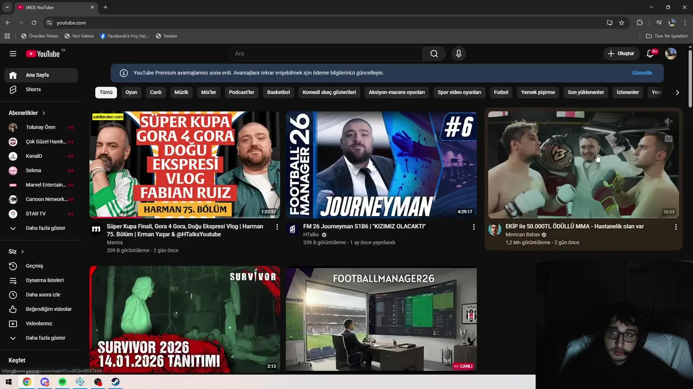Open Discord from the taskbar

45,382
